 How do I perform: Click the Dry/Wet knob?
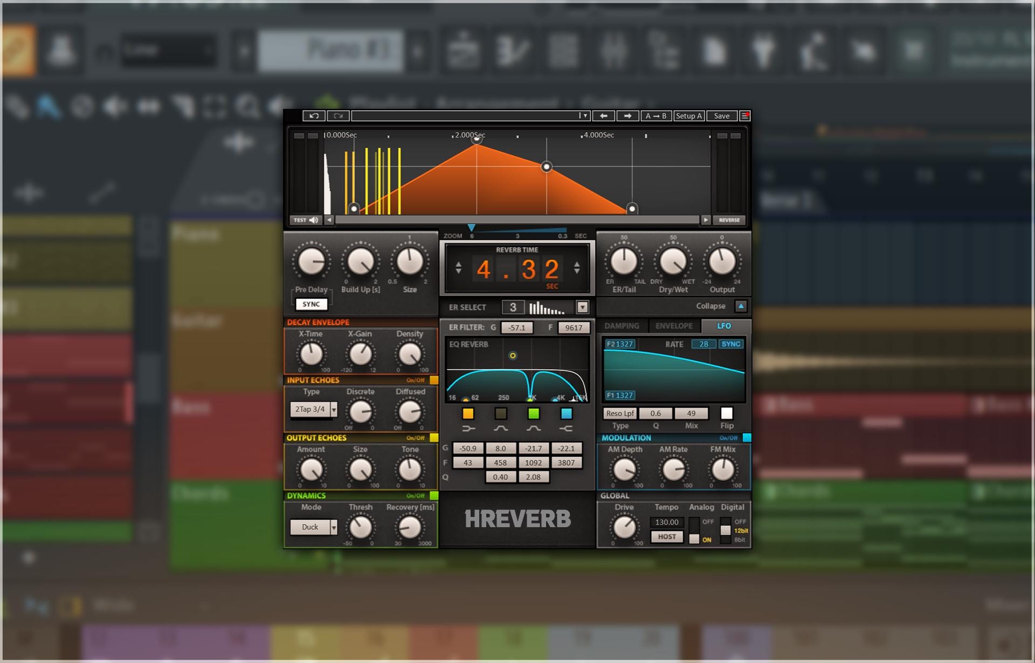pos(673,262)
